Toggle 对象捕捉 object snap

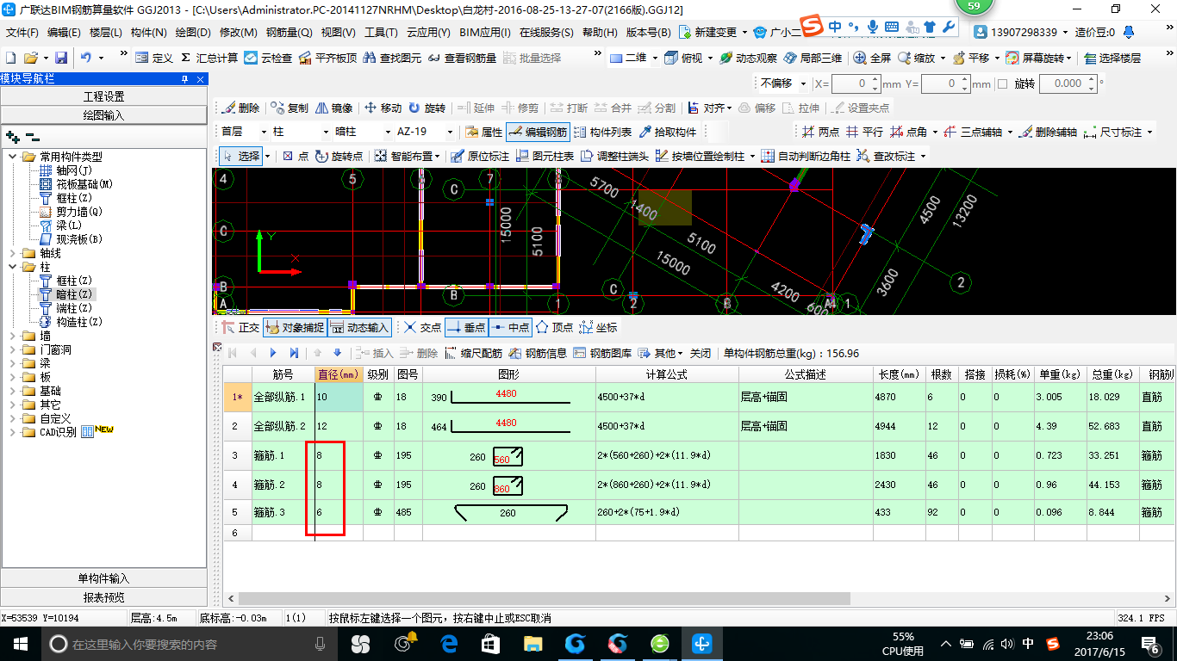point(295,328)
